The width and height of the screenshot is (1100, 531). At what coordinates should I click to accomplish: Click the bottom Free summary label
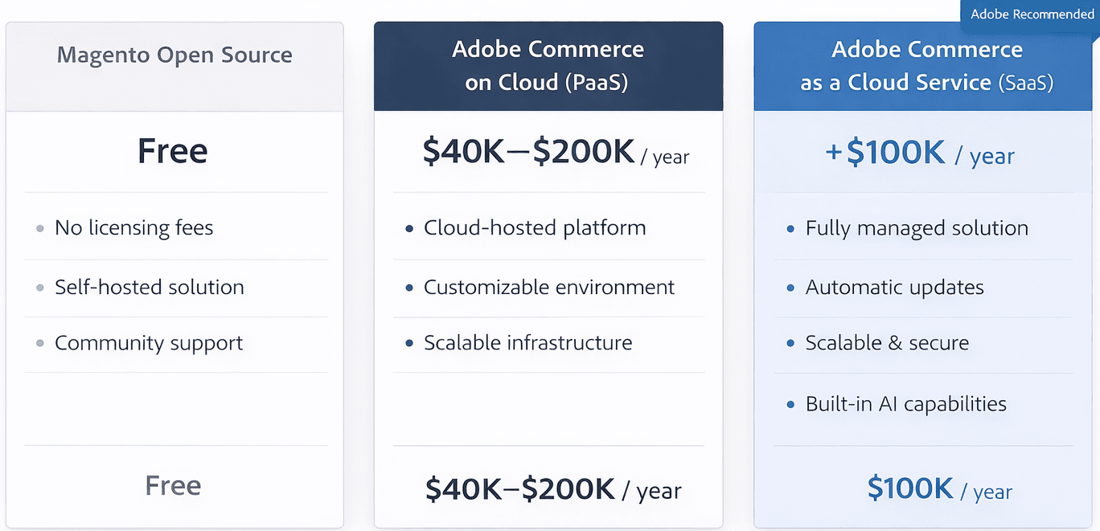172,485
